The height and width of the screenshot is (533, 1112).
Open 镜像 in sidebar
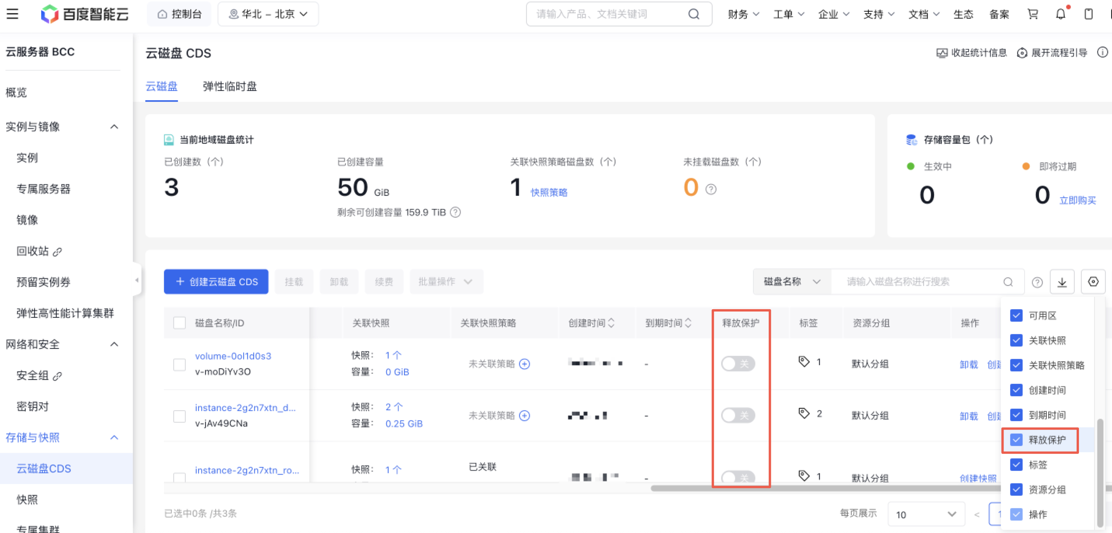[x=27, y=220]
